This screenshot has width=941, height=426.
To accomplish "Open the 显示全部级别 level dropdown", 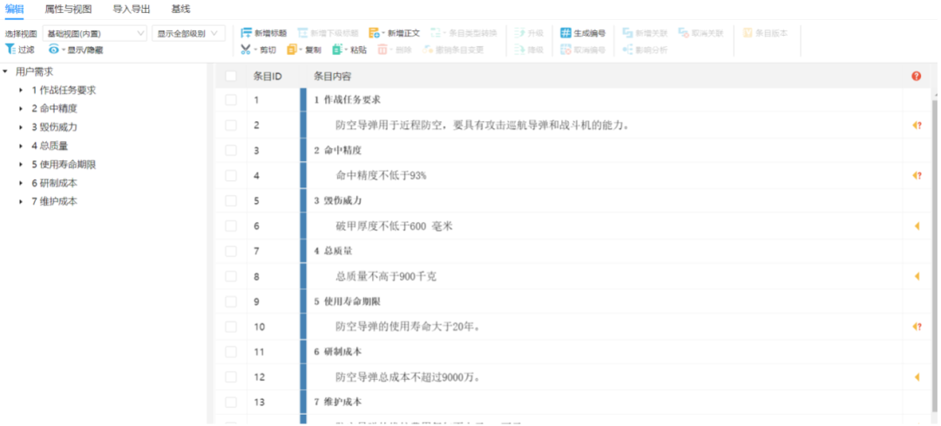I will point(188,33).
